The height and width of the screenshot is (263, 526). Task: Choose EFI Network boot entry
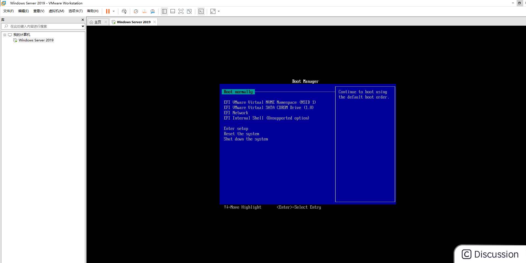236,113
